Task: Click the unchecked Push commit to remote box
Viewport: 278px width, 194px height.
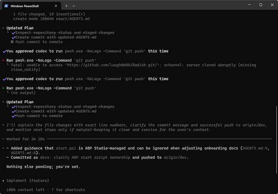Action: pyautogui.click(x=12, y=42)
